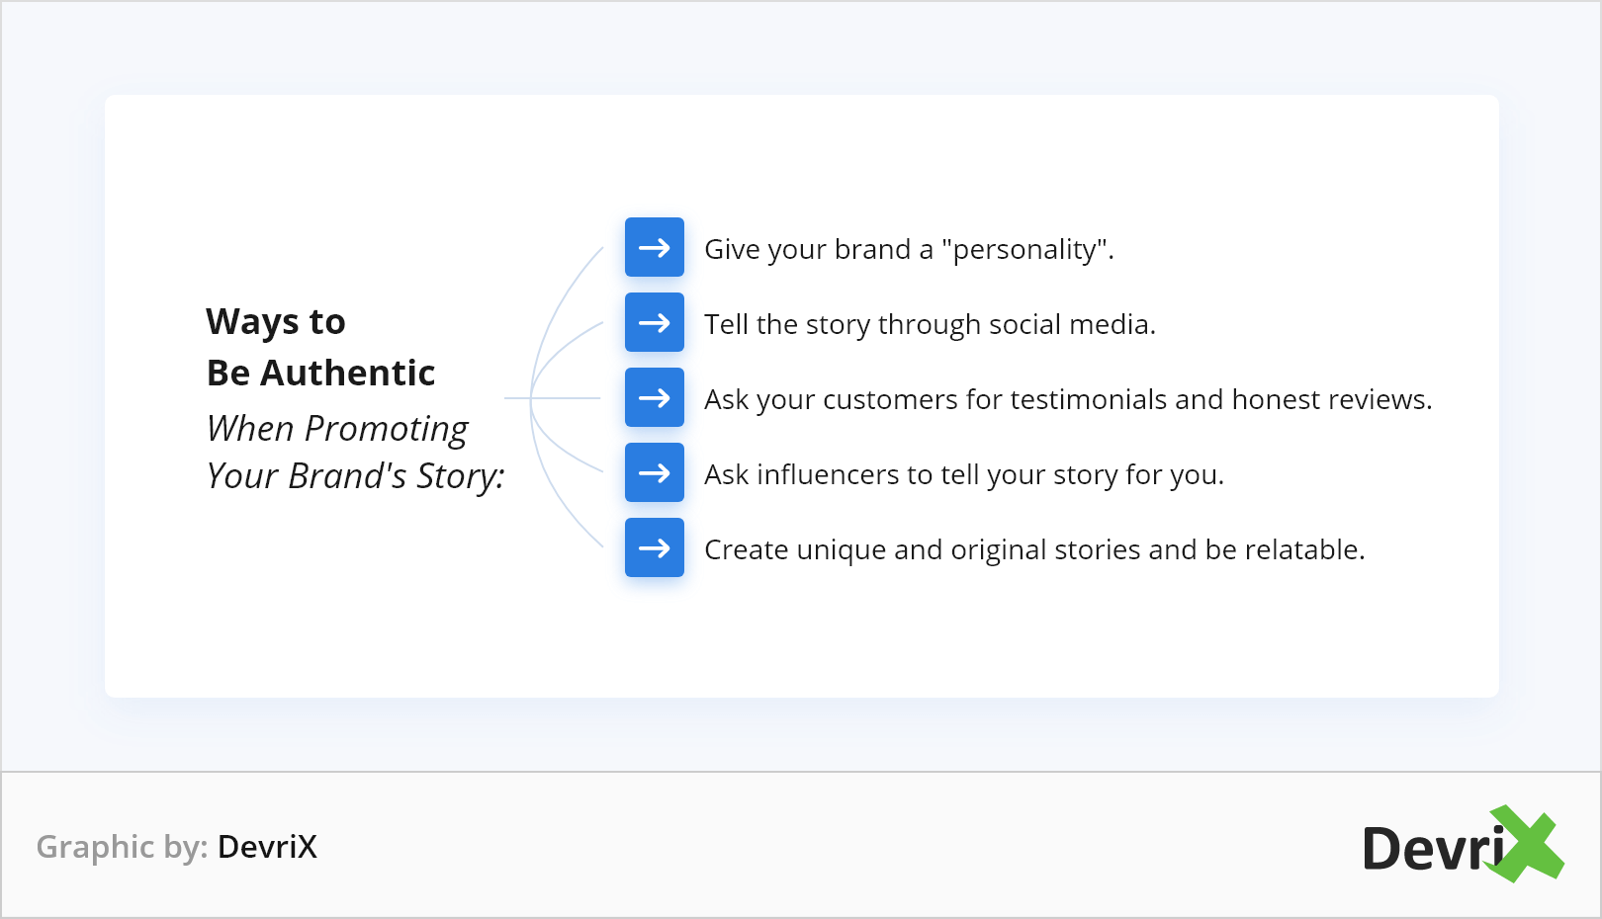This screenshot has height=919, width=1602.
Task: Click the "DevriX" name after "Graphic by:"
Action: (x=267, y=847)
